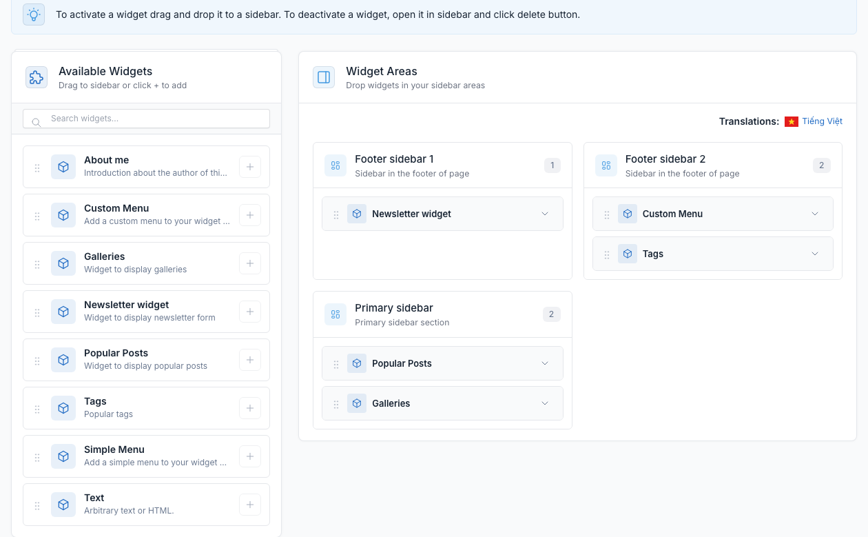Click the Simple Menu cube icon

[x=63, y=456]
